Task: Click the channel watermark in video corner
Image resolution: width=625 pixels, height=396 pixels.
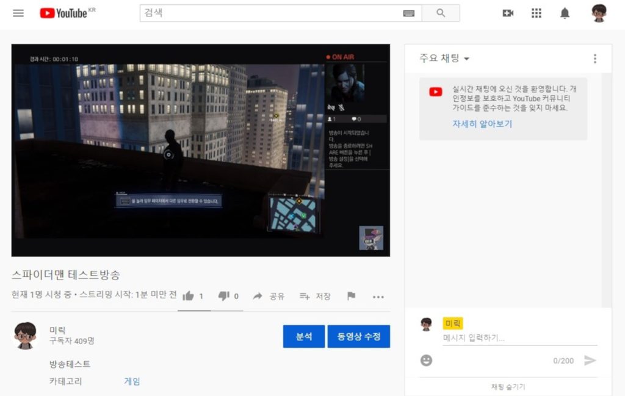Action: pyautogui.click(x=371, y=238)
